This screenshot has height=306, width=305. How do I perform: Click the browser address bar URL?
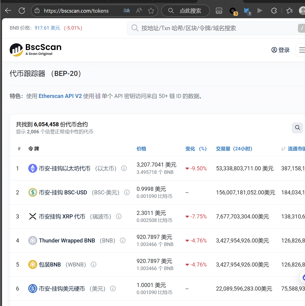point(76,11)
